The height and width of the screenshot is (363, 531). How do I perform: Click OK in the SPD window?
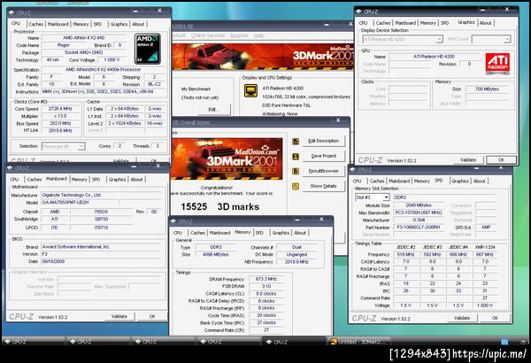pyautogui.click(x=495, y=318)
